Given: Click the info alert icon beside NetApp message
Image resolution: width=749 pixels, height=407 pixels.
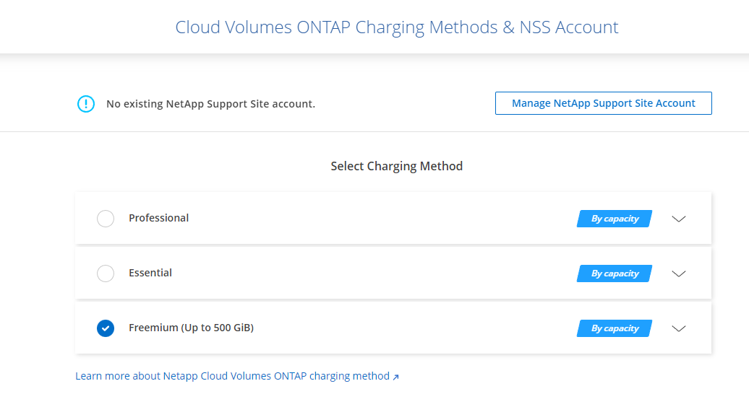Looking at the screenshot, I should tap(86, 103).
